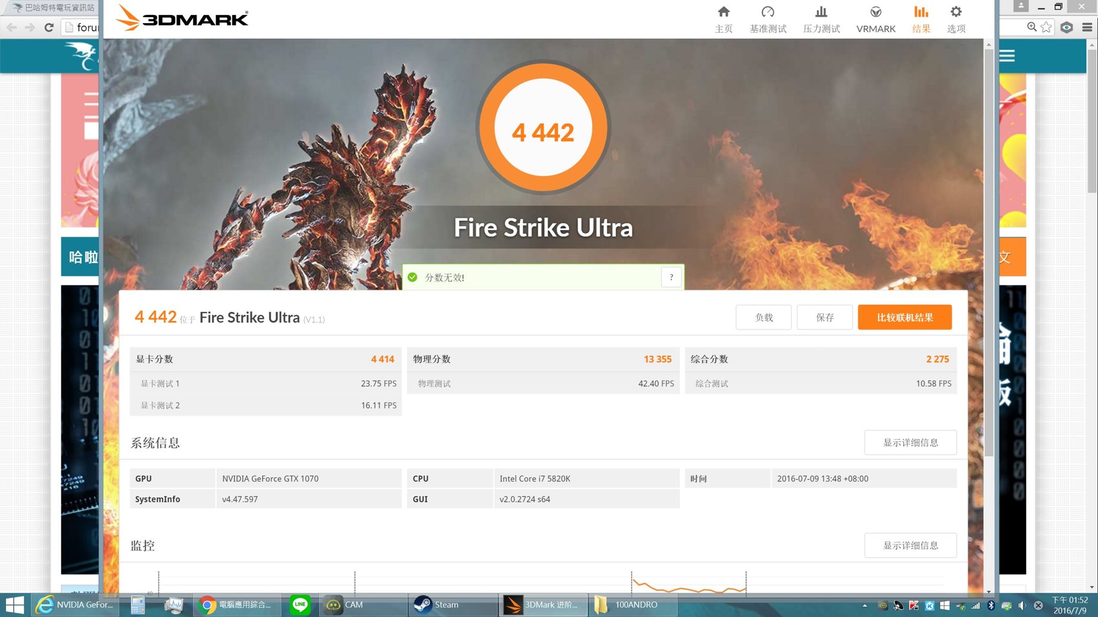Click the question mark help button

click(x=671, y=277)
